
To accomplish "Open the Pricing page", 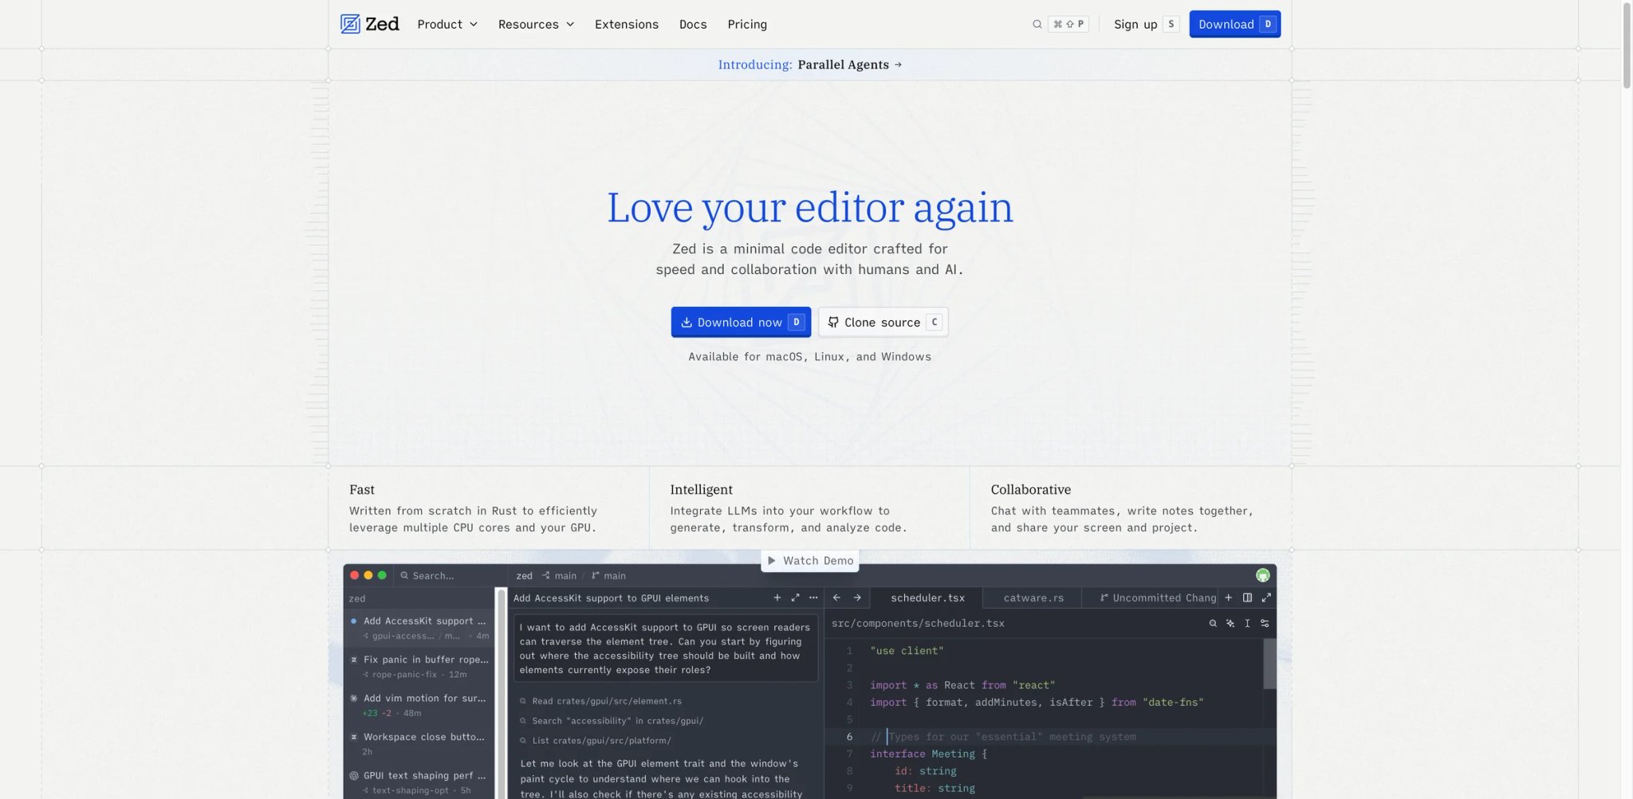I will [x=747, y=24].
